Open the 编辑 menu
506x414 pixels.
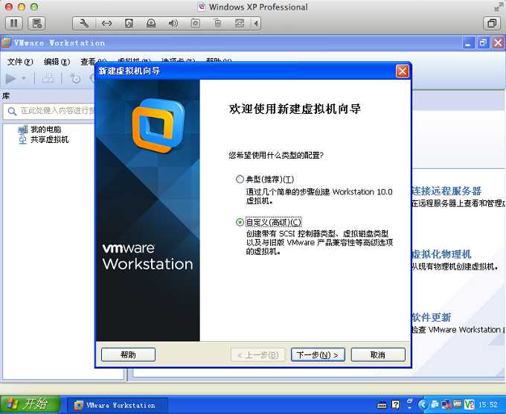coord(57,61)
